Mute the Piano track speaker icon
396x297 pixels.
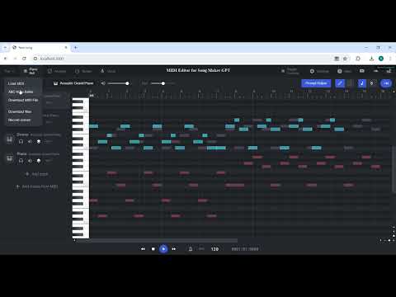click(30, 161)
